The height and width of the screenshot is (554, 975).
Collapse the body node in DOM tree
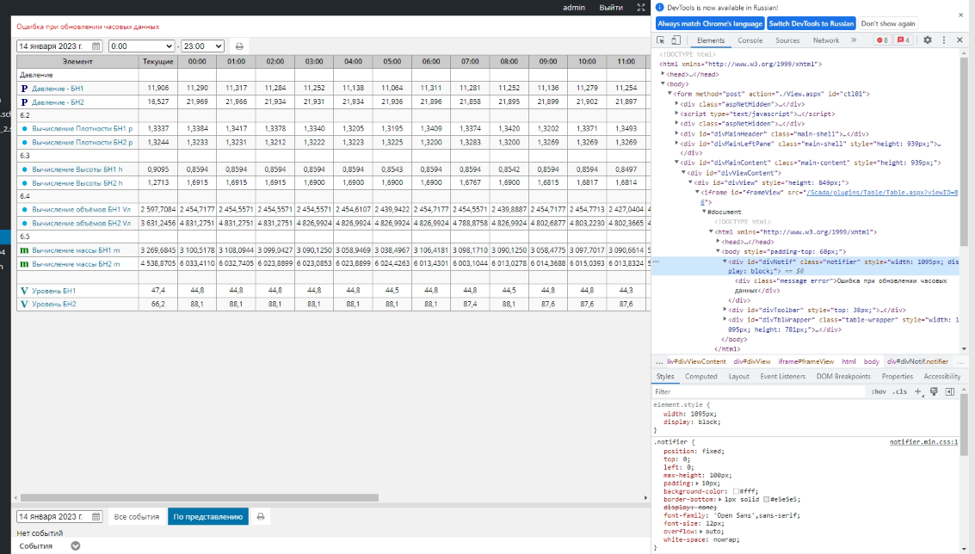click(x=663, y=84)
